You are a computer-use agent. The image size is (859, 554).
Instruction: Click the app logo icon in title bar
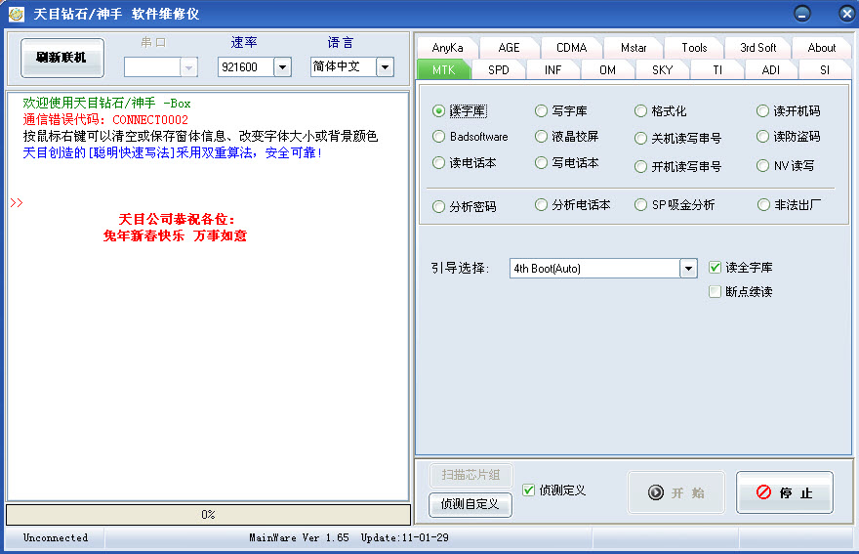[x=16, y=14]
